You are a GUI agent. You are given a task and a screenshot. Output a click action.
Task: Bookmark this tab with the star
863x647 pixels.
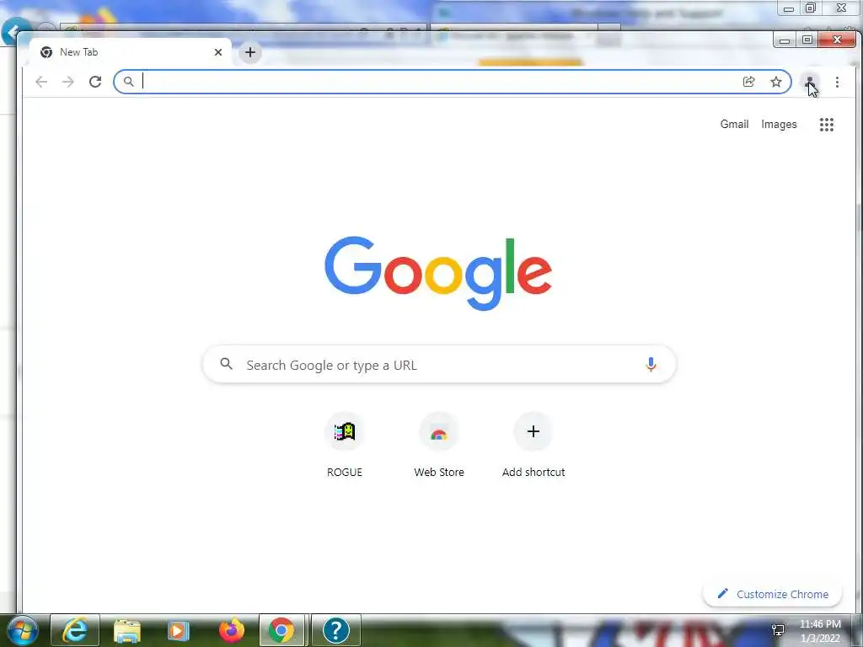[x=776, y=82]
